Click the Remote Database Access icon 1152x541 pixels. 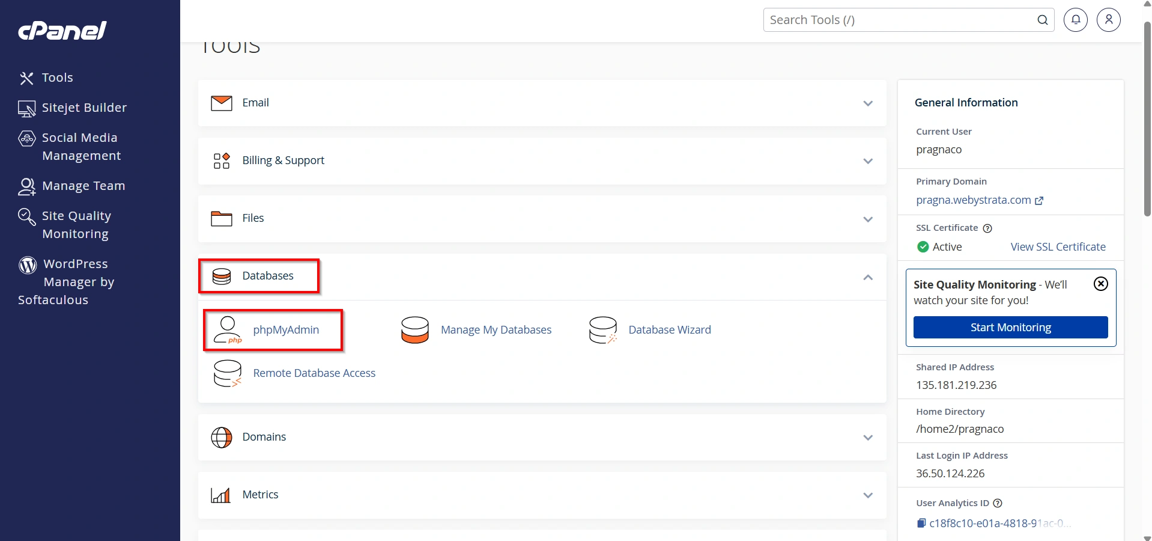point(228,373)
